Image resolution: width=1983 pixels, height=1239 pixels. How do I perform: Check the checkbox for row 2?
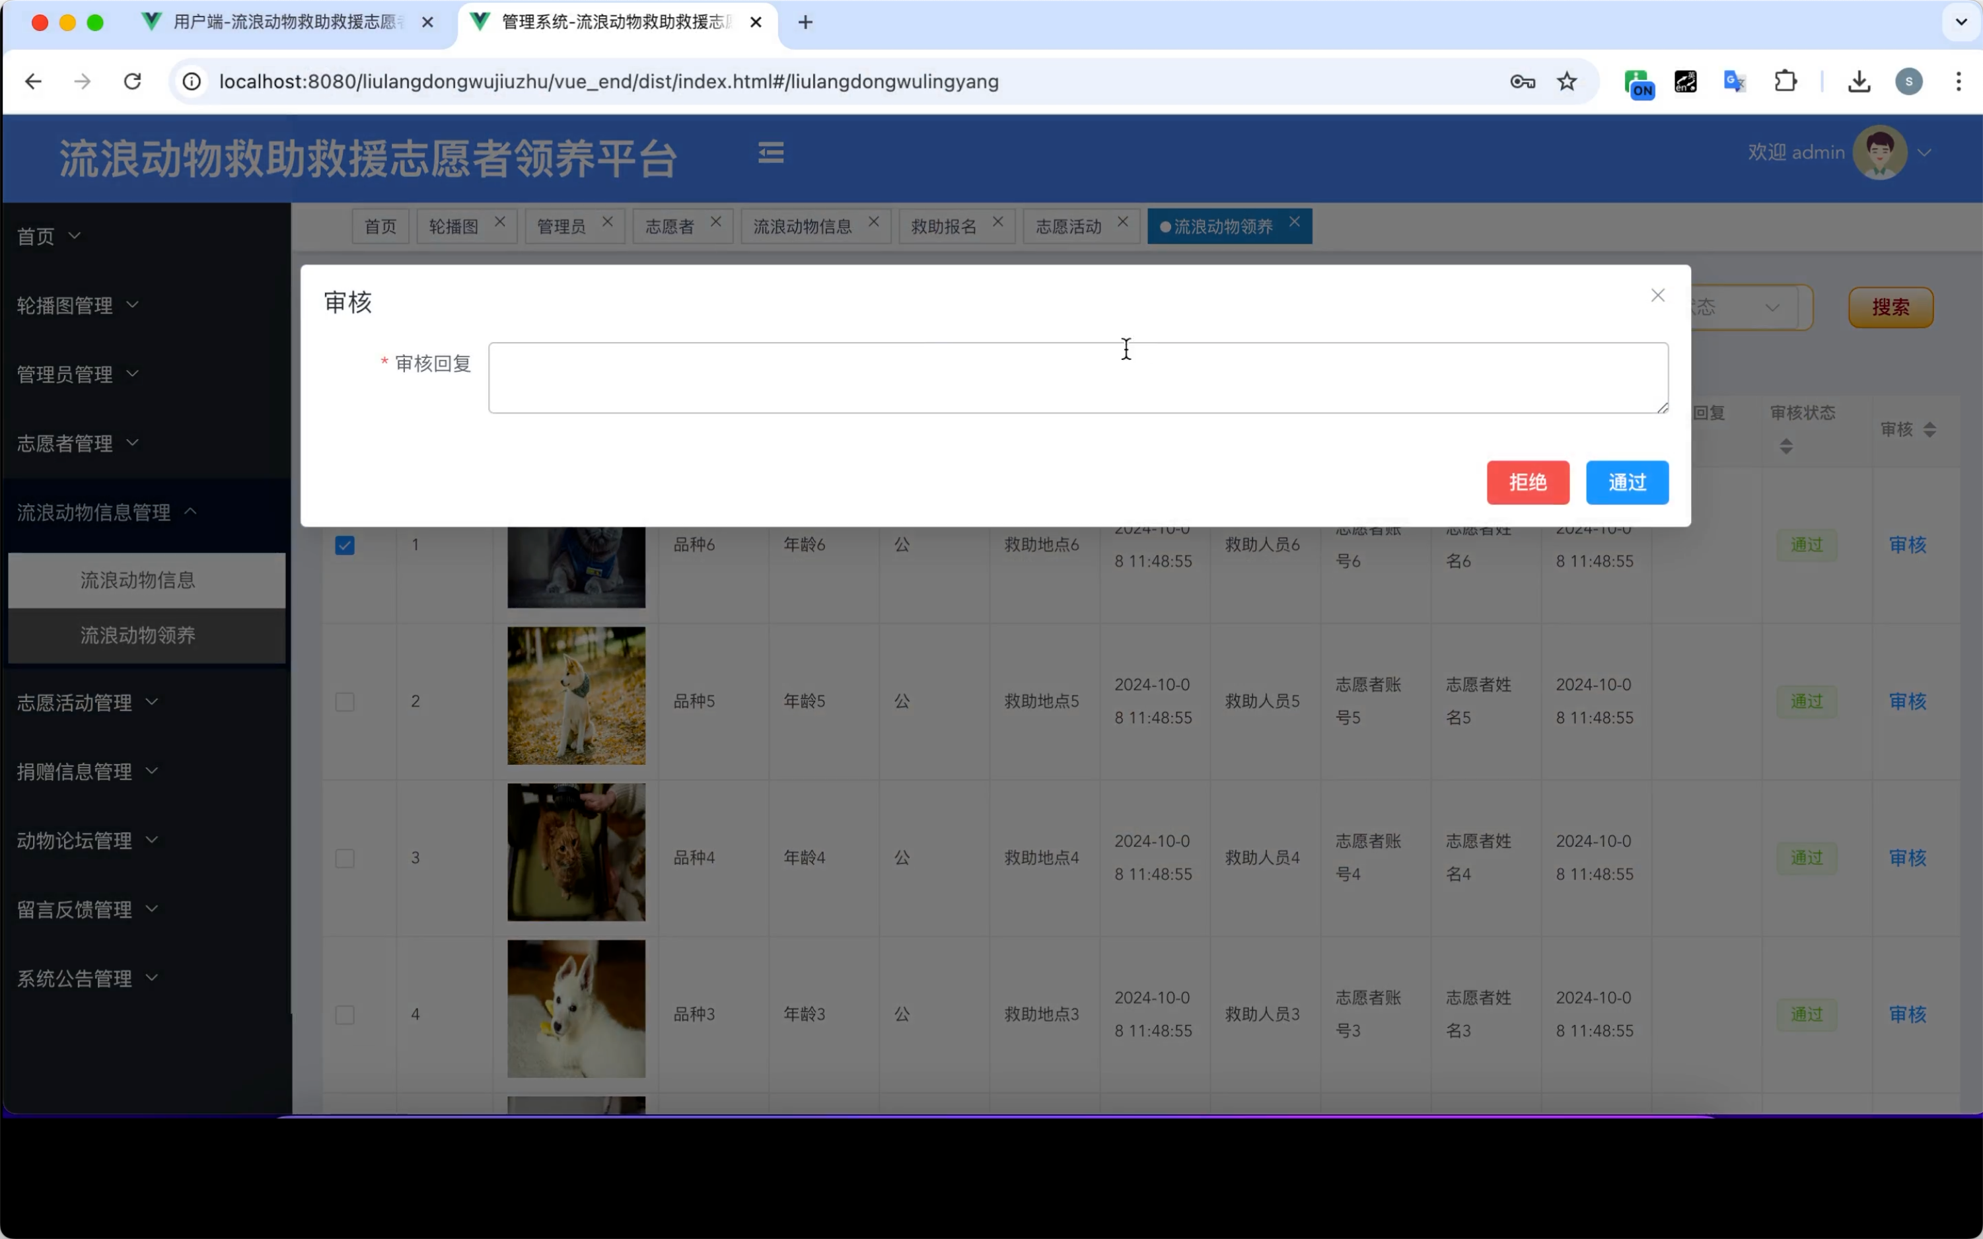click(345, 701)
